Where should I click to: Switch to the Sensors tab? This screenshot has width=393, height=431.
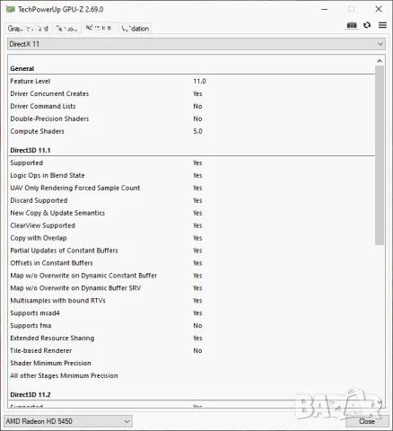point(66,29)
